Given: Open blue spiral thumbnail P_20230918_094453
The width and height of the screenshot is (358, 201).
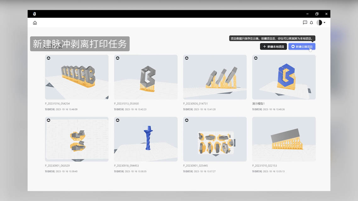Looking at the screenshot, I should pos(146,139).
